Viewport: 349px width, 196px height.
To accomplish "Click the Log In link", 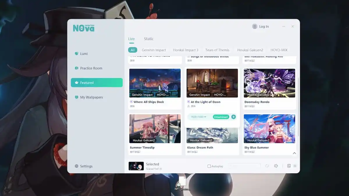I will (x=264, y=26).
